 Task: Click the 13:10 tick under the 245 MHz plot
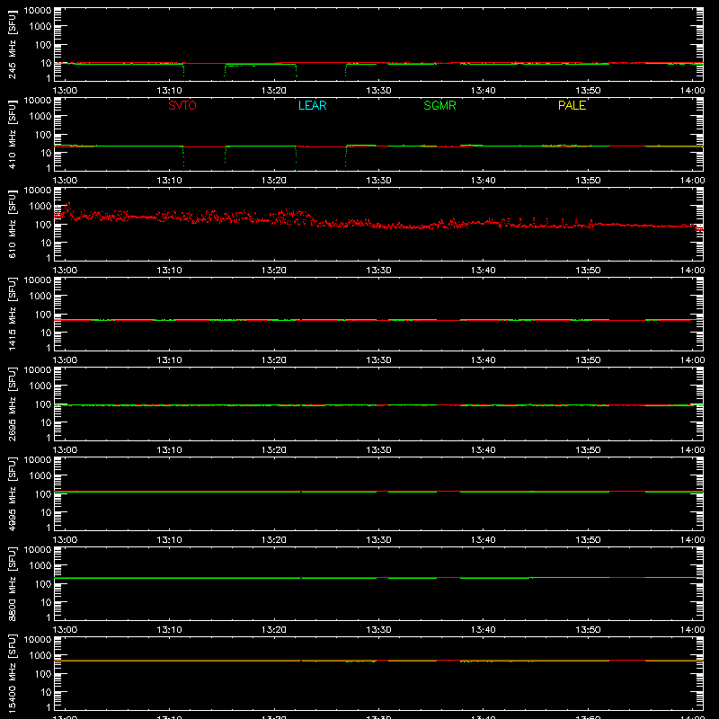[169, 91]
